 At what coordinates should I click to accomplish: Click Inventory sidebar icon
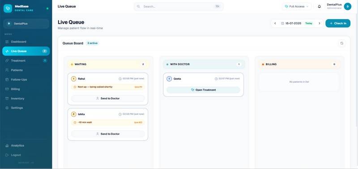[7, 99]
